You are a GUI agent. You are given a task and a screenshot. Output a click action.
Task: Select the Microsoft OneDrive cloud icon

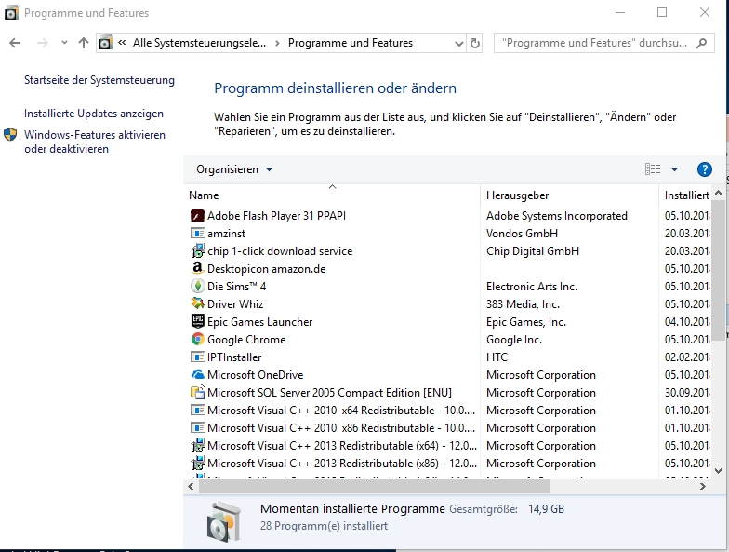pos(197,374)
